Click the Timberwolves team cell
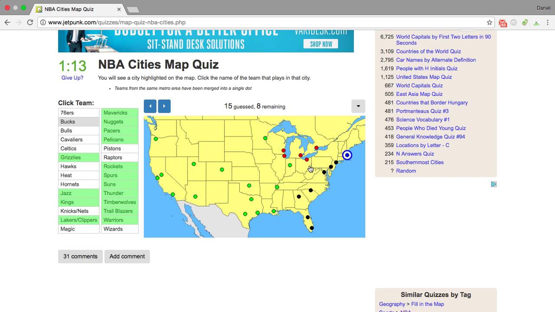Screen dimensions: 555x312 coord(120,202)
